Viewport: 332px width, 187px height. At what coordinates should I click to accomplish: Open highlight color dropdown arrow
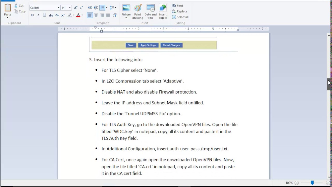pyautogui.click(x=74, y=15)
